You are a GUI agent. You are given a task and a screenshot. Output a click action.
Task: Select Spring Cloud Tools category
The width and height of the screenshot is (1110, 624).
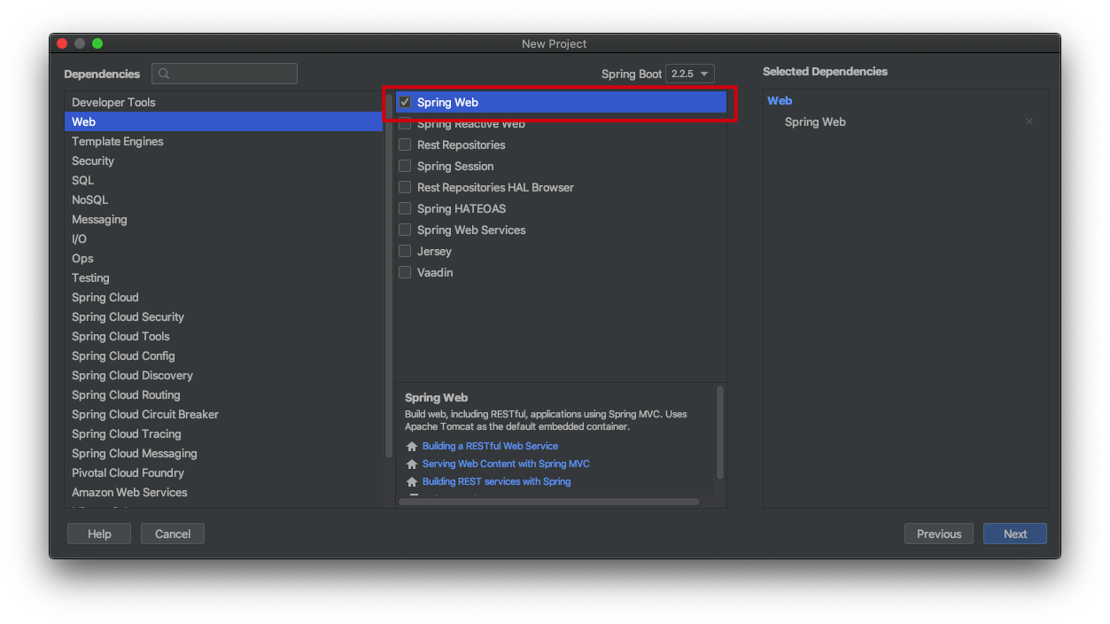point(224,336)
